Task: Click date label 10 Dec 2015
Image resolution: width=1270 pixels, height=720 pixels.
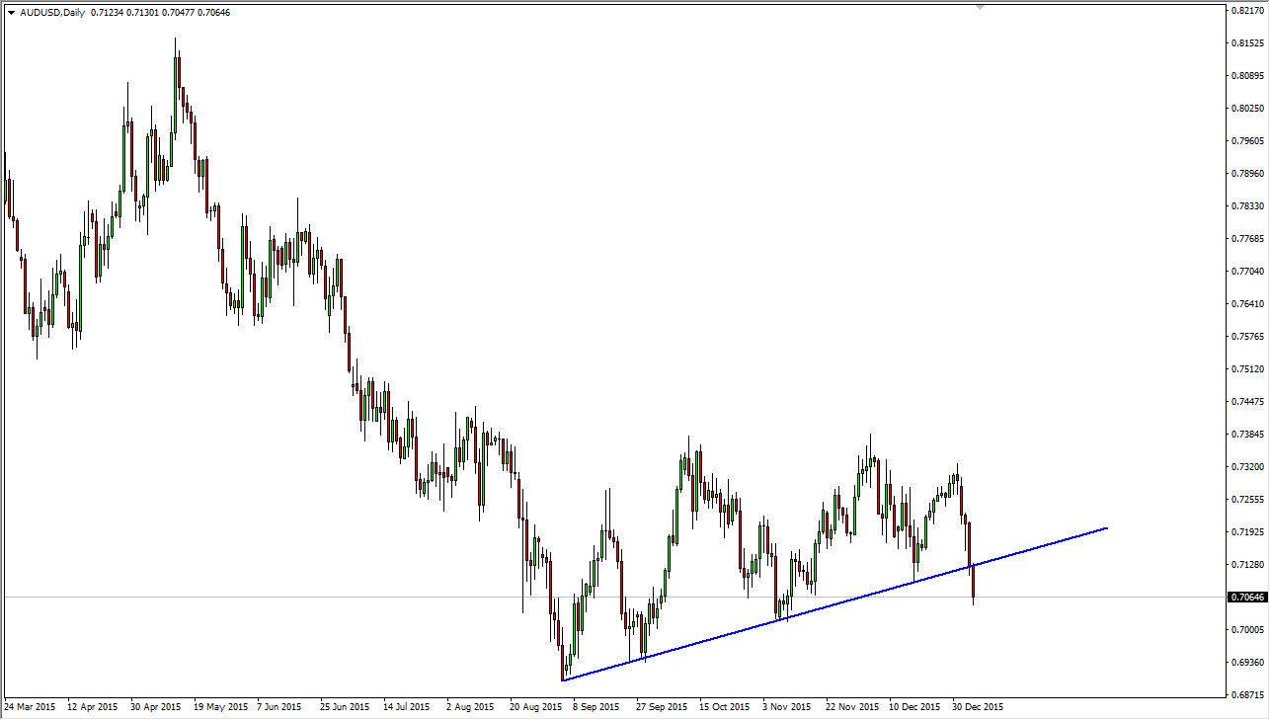Action: point(915,707)
